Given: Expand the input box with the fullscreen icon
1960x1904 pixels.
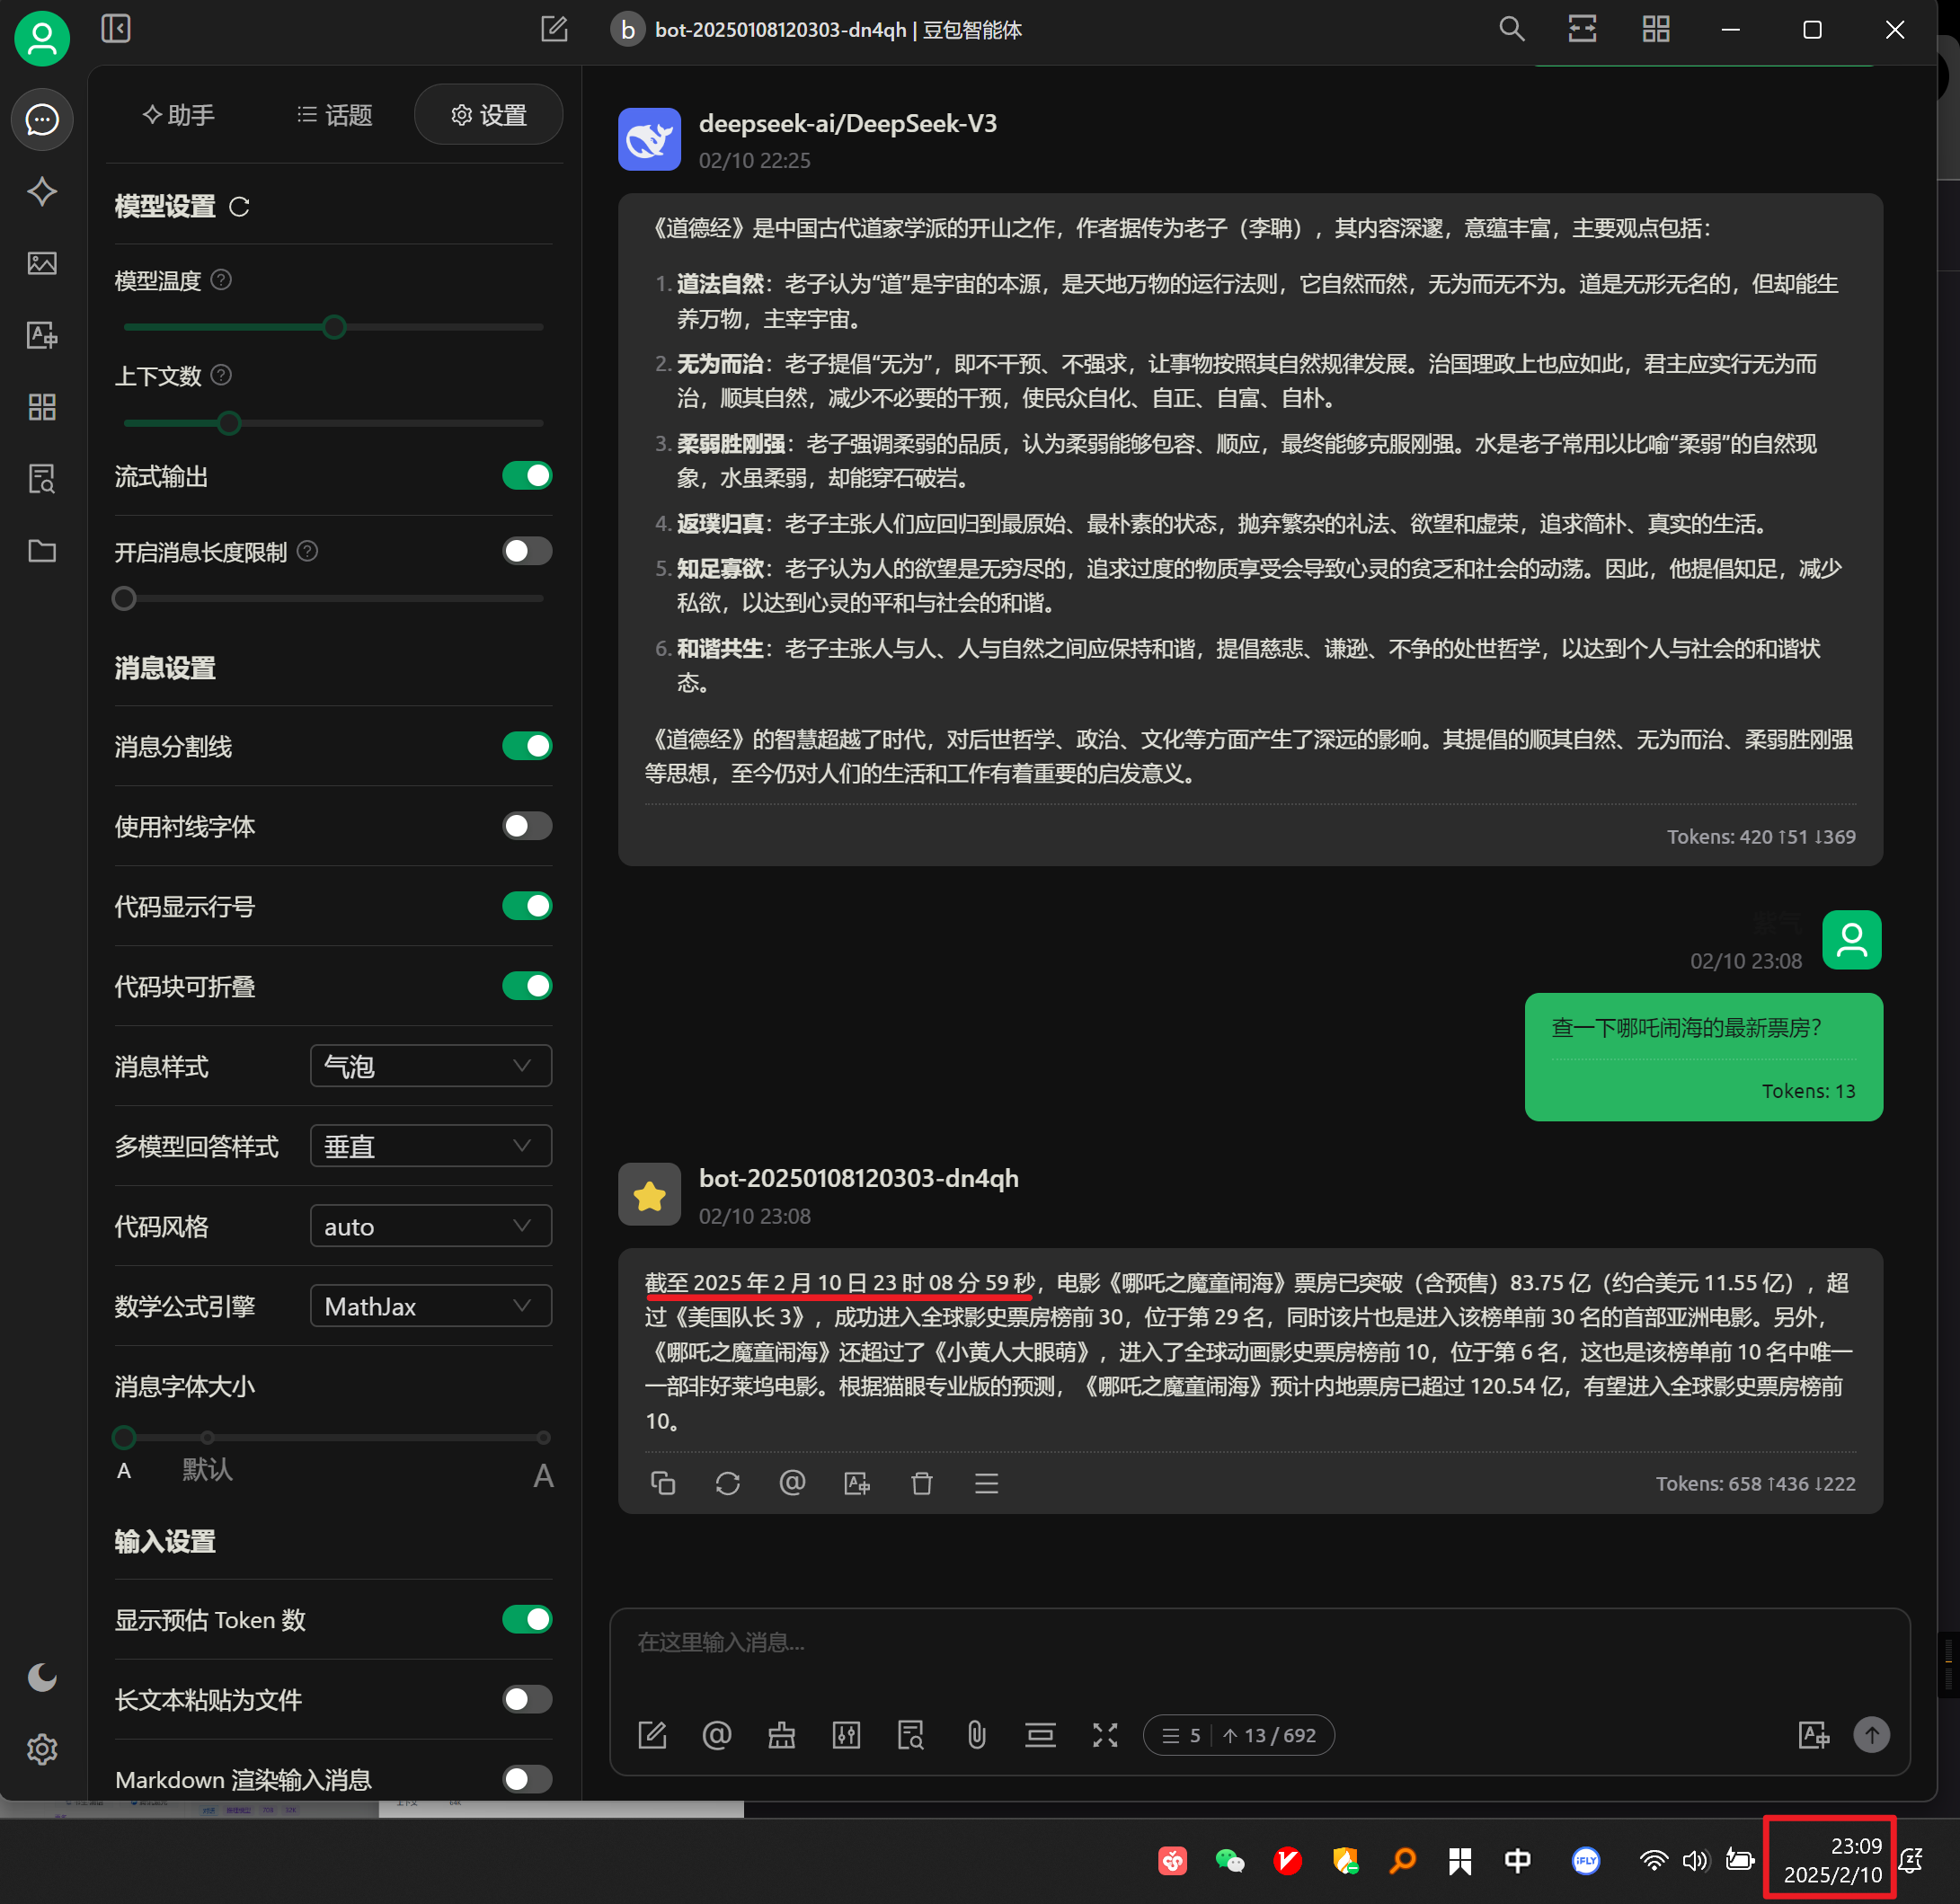Looking at the screenshot, I should (x=1105, y=1735).
